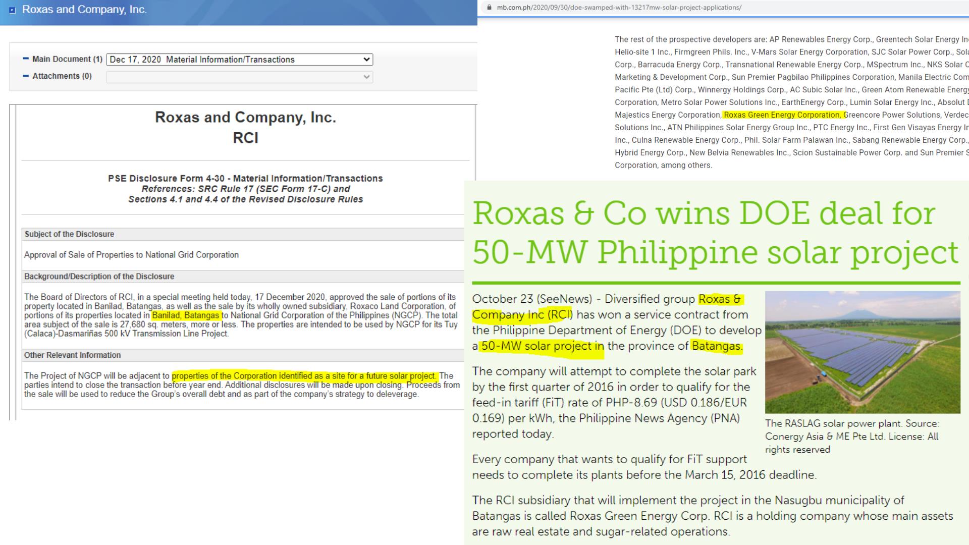Click the RASLAG solar power plant caption

852,437
